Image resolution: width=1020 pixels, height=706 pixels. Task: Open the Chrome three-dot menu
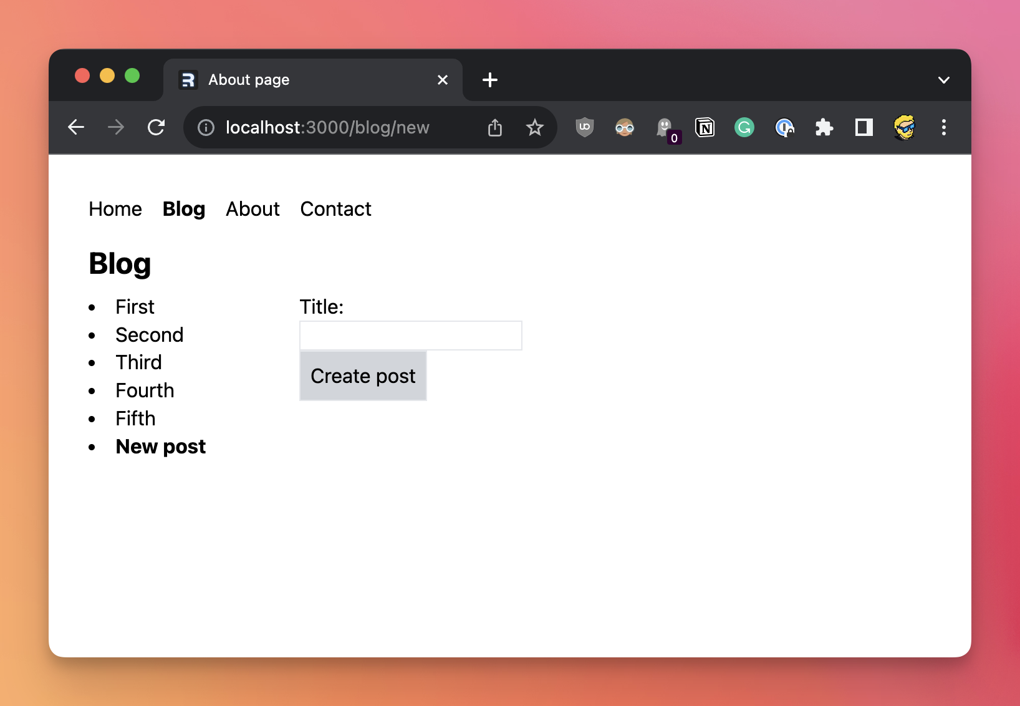click(943, 128)
